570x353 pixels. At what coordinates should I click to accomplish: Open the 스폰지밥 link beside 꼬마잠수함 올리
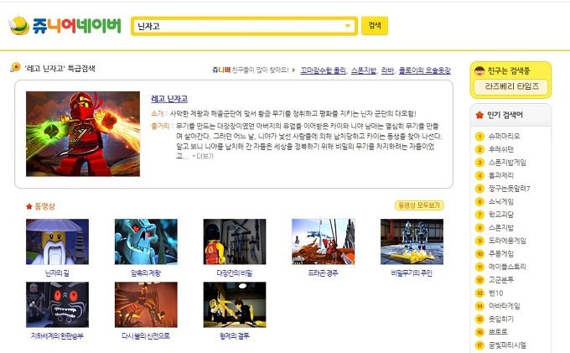pyautogui.click(x=364, y=70)
